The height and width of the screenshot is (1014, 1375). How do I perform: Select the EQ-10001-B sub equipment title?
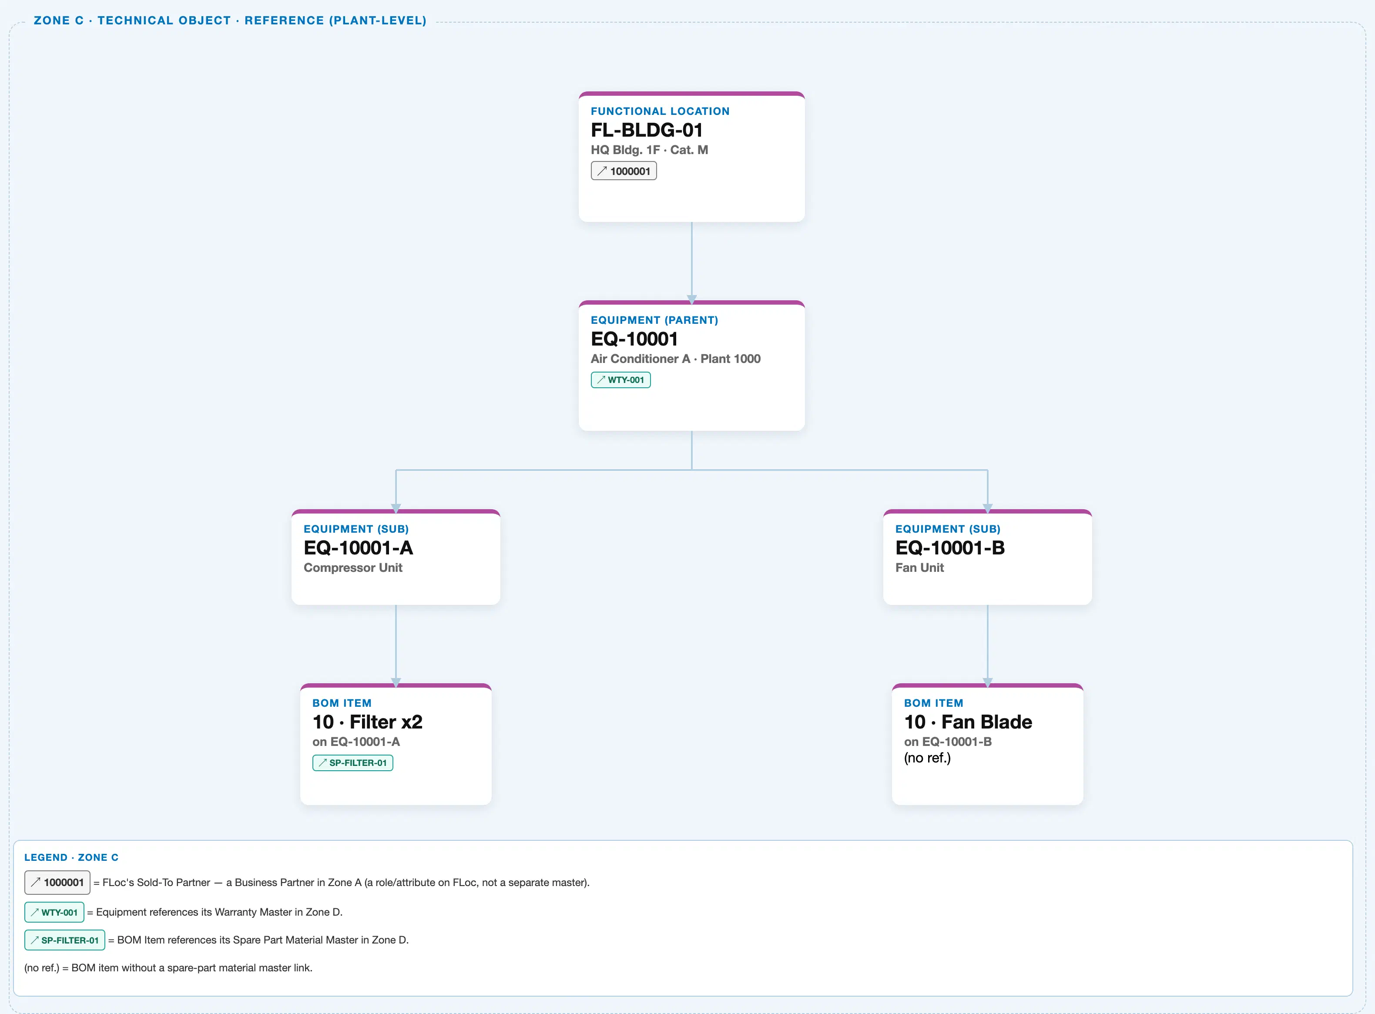click(x=950, y=547)
